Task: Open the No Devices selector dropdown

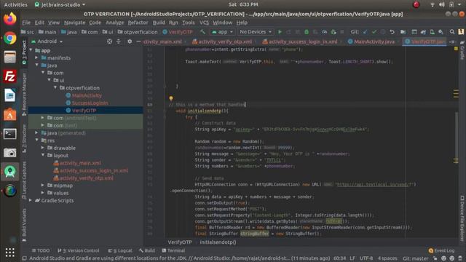Action: [x=256, y=32]
